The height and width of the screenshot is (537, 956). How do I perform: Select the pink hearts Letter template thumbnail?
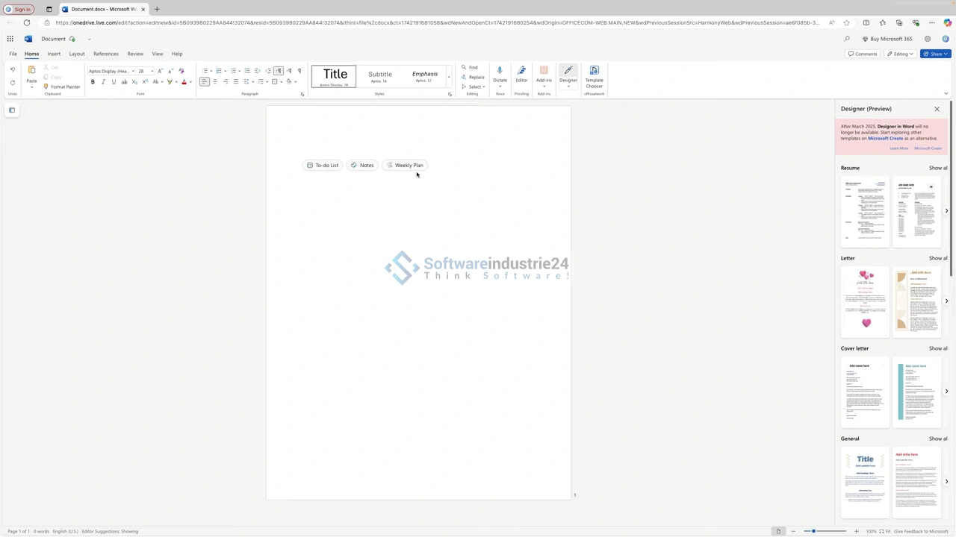click(x=866, y=301)
